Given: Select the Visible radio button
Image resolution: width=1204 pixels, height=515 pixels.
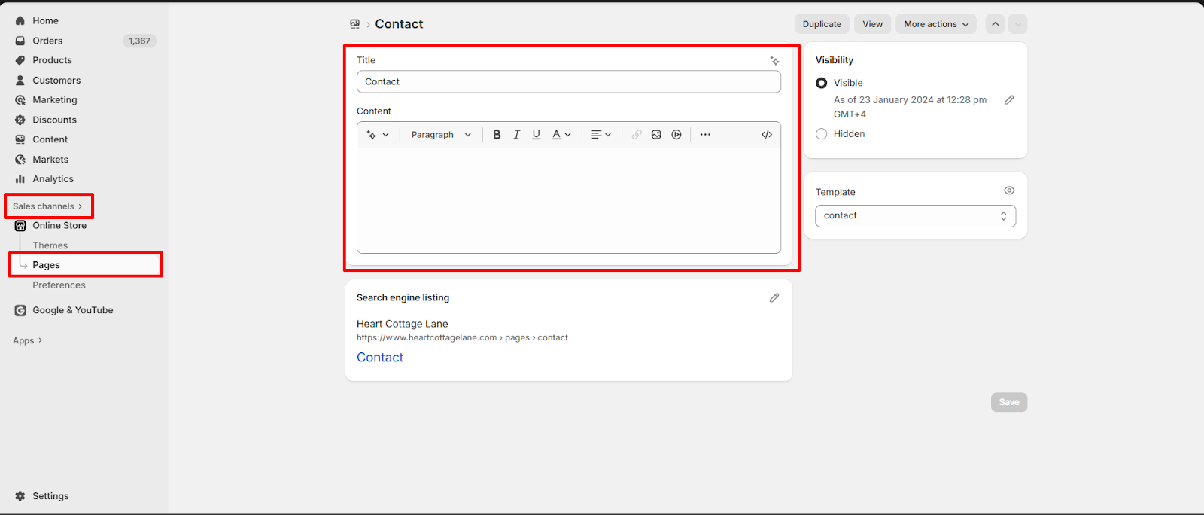Looking at the screenshot, I should [822, 83].
